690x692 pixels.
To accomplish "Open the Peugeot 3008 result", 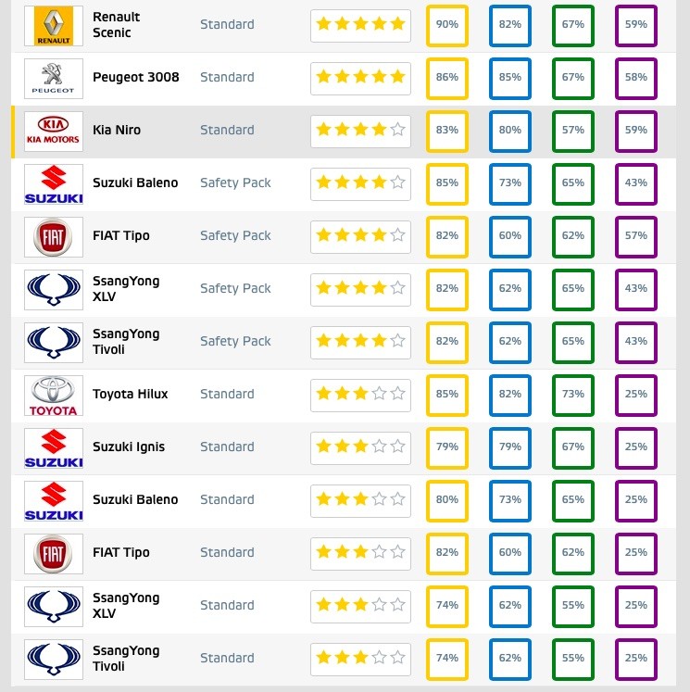I will click(136, 77).
